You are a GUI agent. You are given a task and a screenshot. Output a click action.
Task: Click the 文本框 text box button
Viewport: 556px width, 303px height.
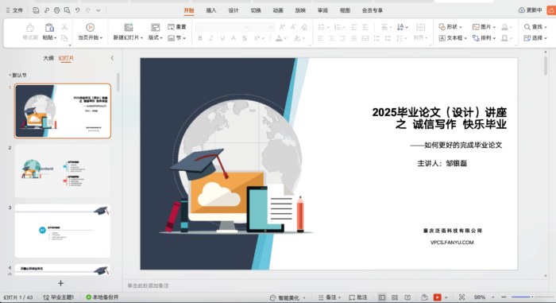click(x=453, y=38)
